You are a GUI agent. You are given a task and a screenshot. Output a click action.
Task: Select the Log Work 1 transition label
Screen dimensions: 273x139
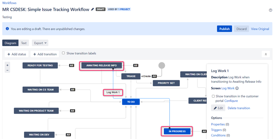pos(113,92)
